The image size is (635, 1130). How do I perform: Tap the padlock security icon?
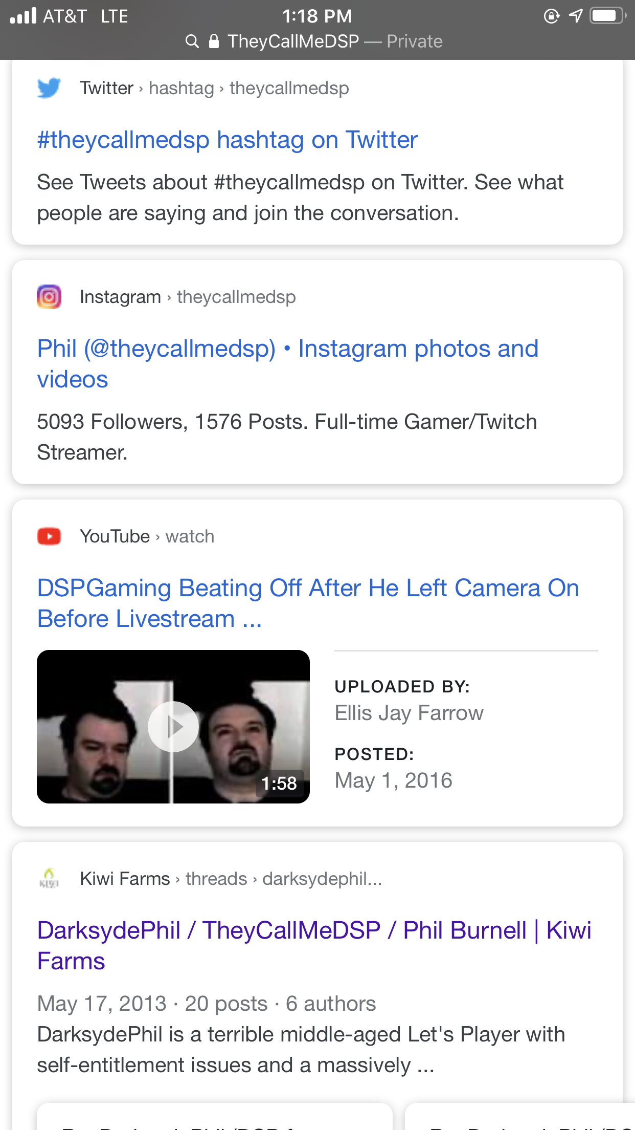pos(214,41)
